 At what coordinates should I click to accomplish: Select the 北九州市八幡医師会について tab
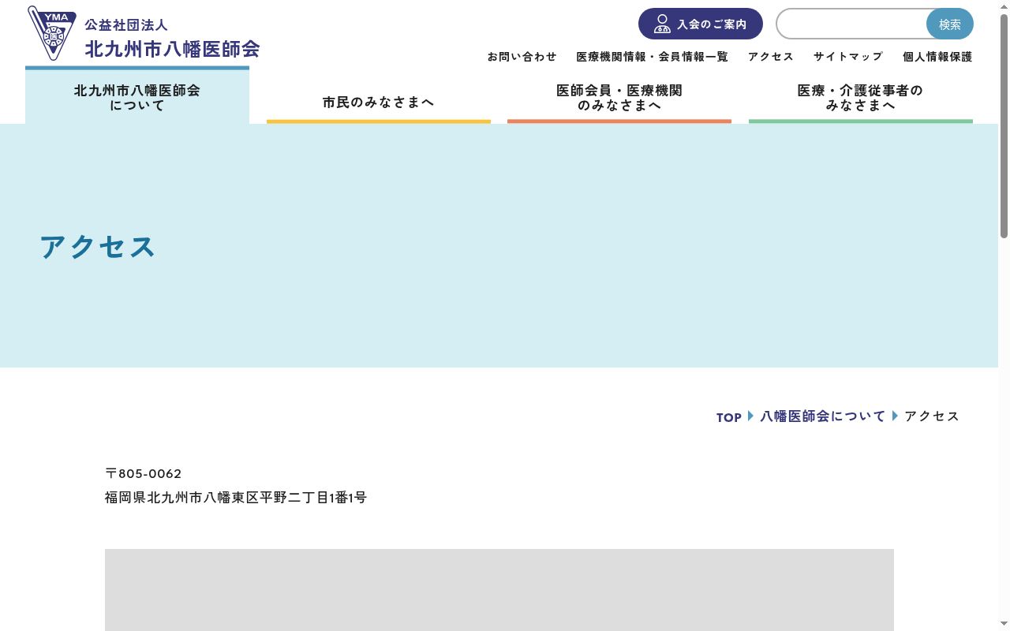pos(137,95)
